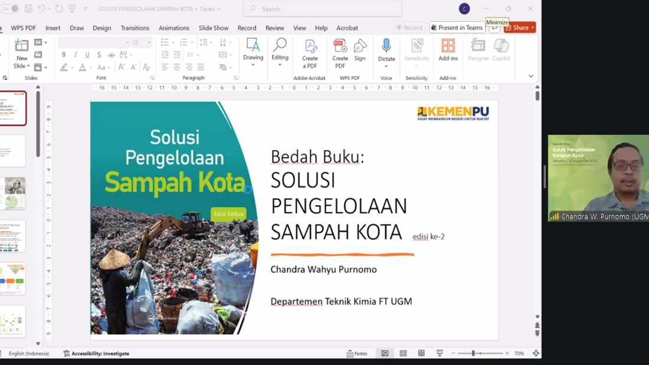Screen dimensions: 649x365
Task: Click the Reset slide icon
Action: coord(38,55)
